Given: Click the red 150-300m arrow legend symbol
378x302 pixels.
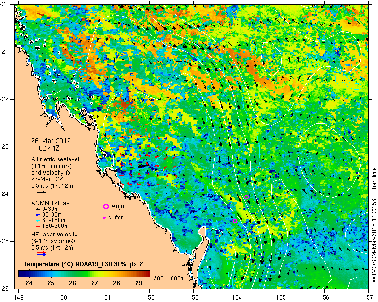Looking at the screenshot, I should [x=38, y=226].
